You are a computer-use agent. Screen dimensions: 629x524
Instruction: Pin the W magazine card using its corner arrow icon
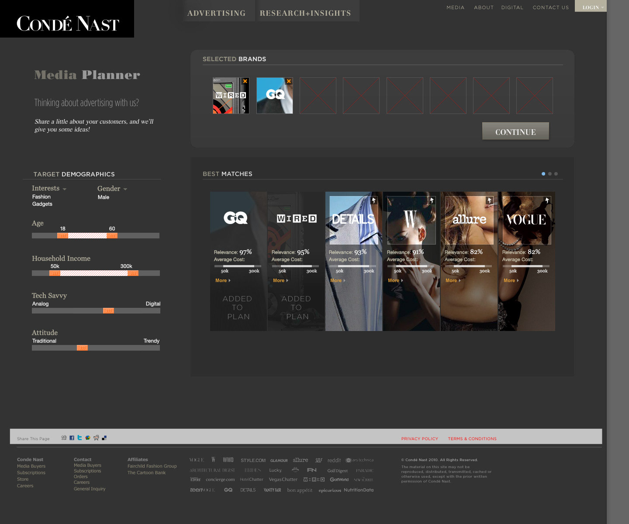pos(432,200)
